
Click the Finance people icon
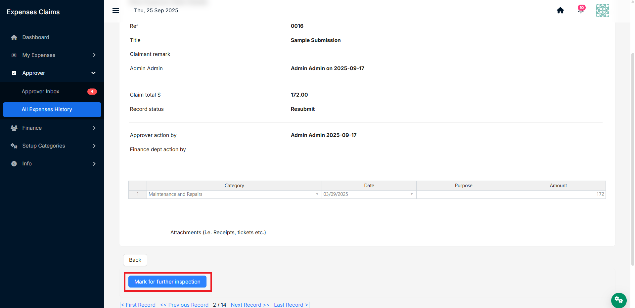(x=14, y=128)
